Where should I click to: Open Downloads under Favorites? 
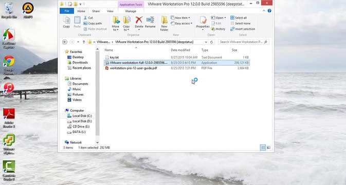pyautogui.click(x=78, y=62)
